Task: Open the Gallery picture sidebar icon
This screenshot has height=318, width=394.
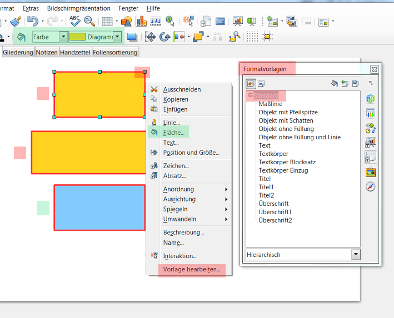Action: [370, 172]
